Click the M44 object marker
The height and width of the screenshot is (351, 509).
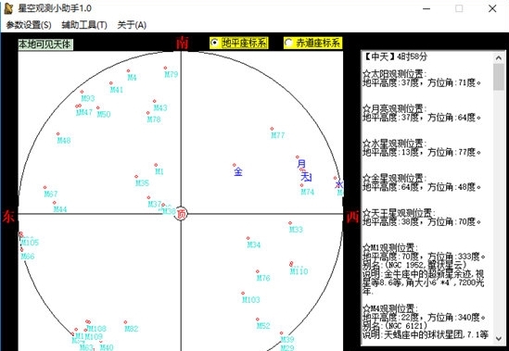coord(54,203)
